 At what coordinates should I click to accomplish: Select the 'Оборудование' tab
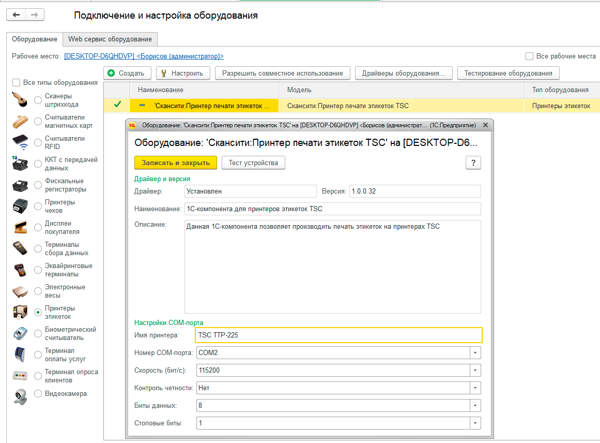[x=35, y=39]
